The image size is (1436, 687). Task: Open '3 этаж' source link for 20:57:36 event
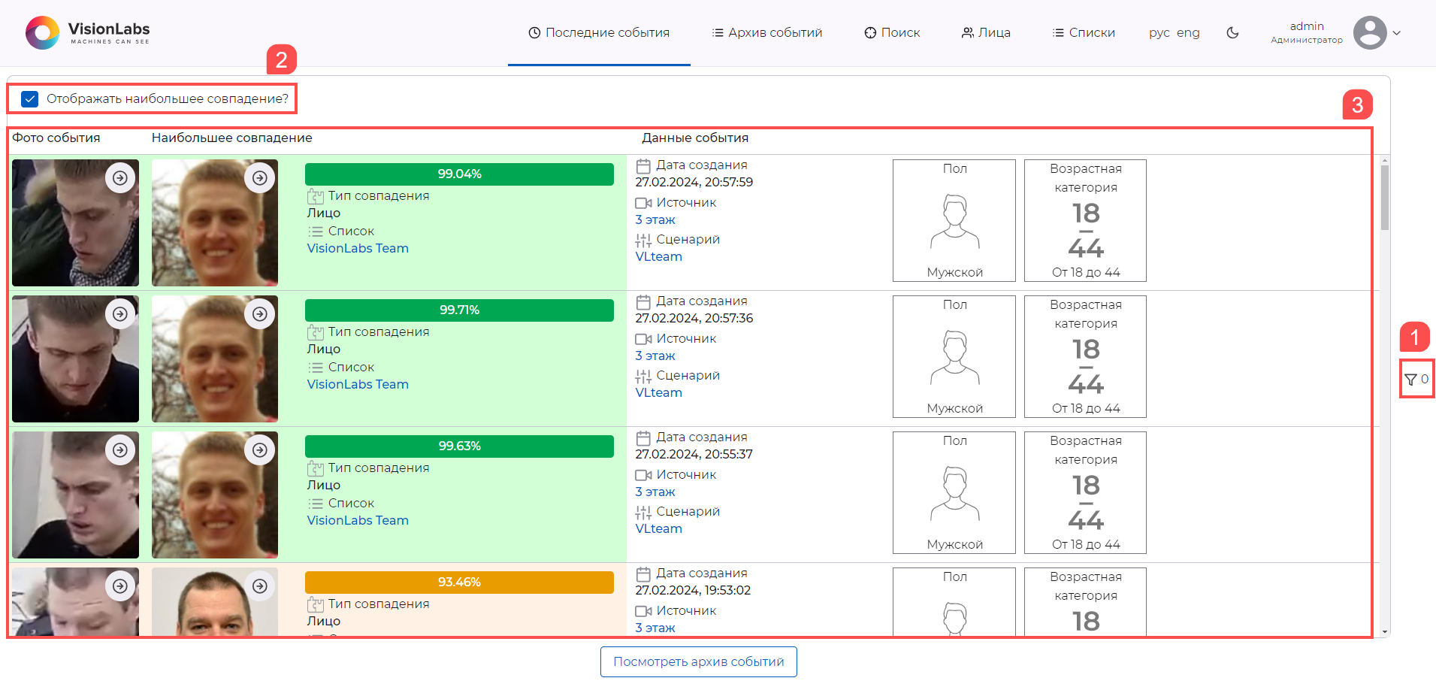pyautogui.click(x=655, y=356)
